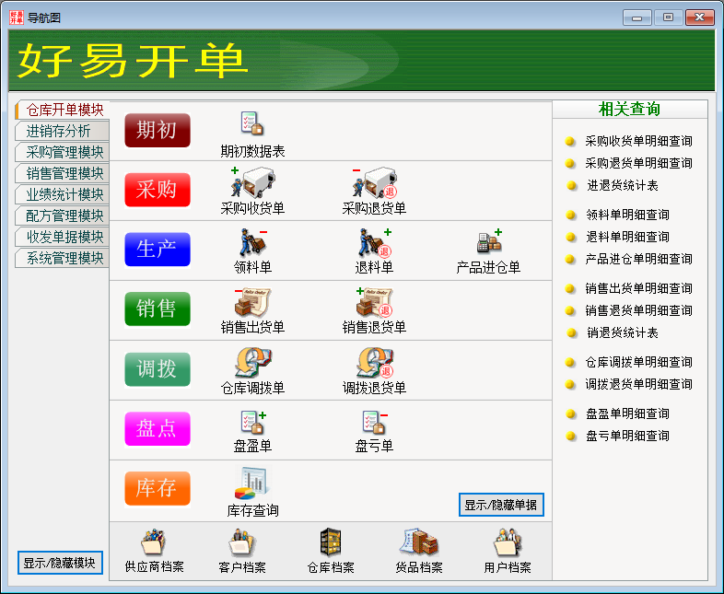Screen dimensions: 724x594
Task: Open the 采购收货单明细查询 link
Action: (638, 142)
